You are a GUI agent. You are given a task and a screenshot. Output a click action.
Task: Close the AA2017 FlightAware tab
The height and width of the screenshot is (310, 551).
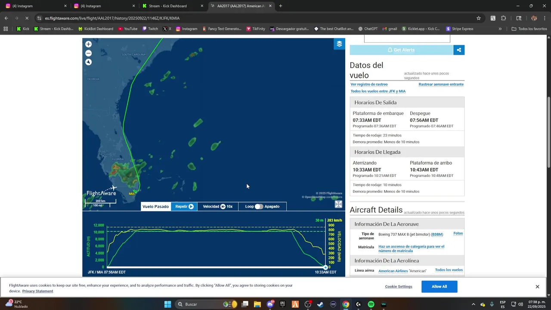tap(270, 6)
